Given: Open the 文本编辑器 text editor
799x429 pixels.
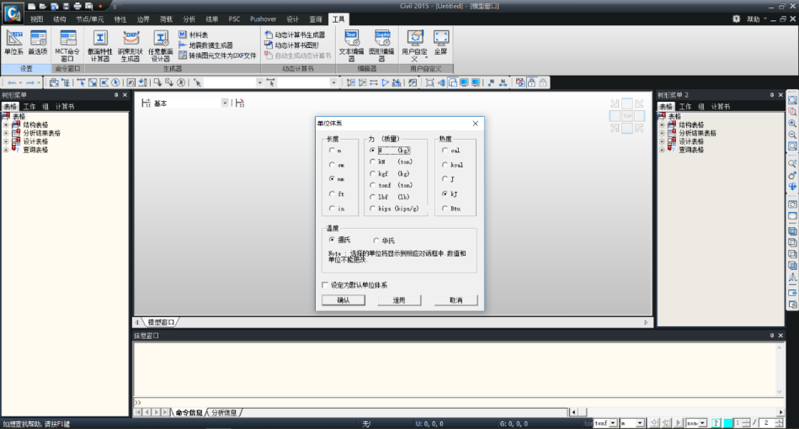Looking at the screenshot, I should tap(350, 43).
